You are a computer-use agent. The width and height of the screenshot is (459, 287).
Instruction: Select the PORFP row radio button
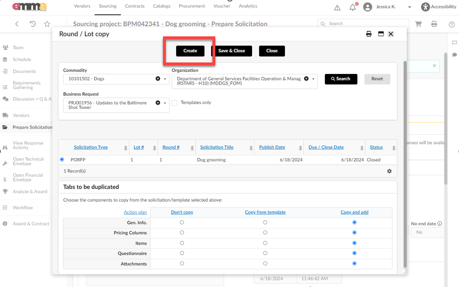(x=62, y=159)
